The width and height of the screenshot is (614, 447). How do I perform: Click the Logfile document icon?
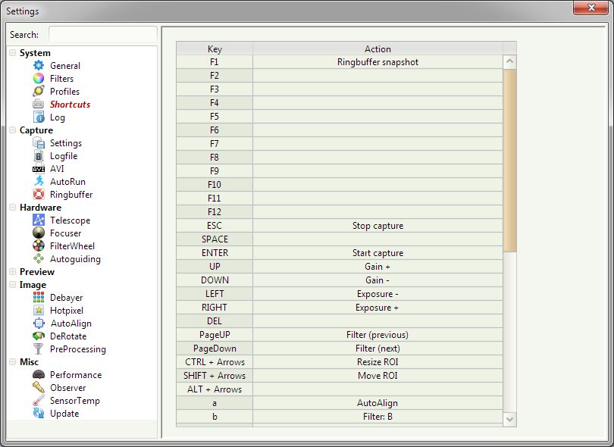coord(39,156)
